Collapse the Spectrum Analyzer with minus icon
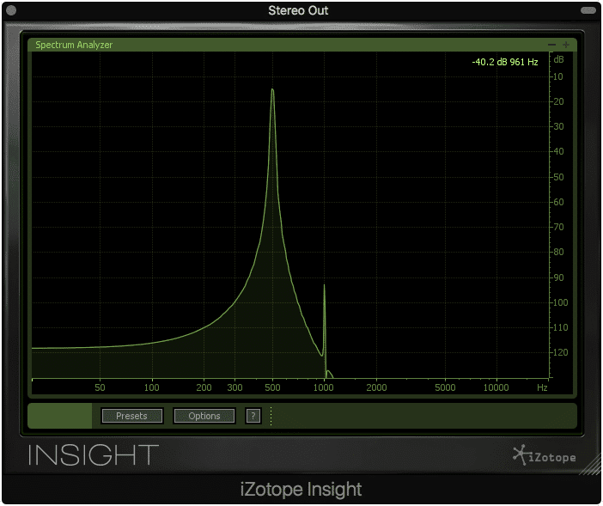 [551, 45]
